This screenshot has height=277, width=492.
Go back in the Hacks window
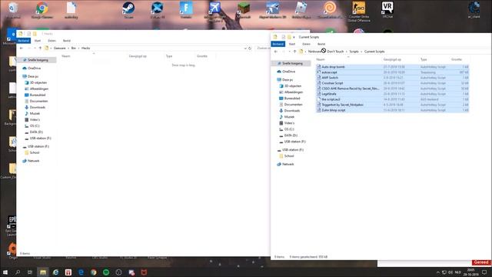coord(22,48)
